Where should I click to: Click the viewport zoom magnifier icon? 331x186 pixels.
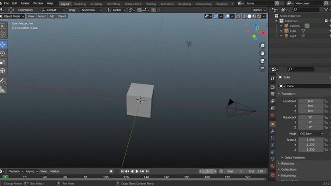[262, 46]
